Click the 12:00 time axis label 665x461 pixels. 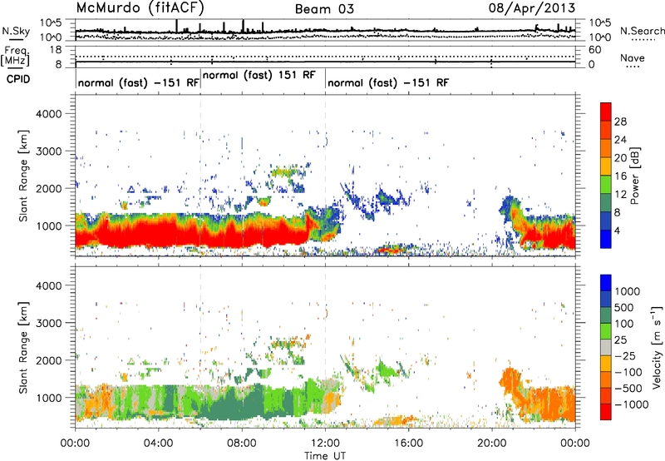point(325,443)
